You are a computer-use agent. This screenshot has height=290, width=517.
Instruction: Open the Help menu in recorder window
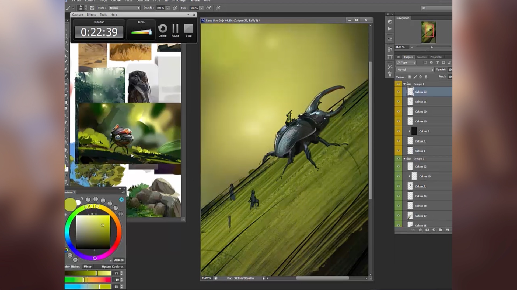114,15
